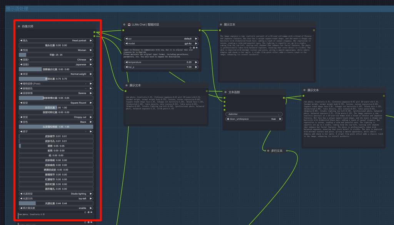This screenshot has width=394, height=225.
Task: Open the 脸型 Square Round dropdown
Action: tap(56, 103)
